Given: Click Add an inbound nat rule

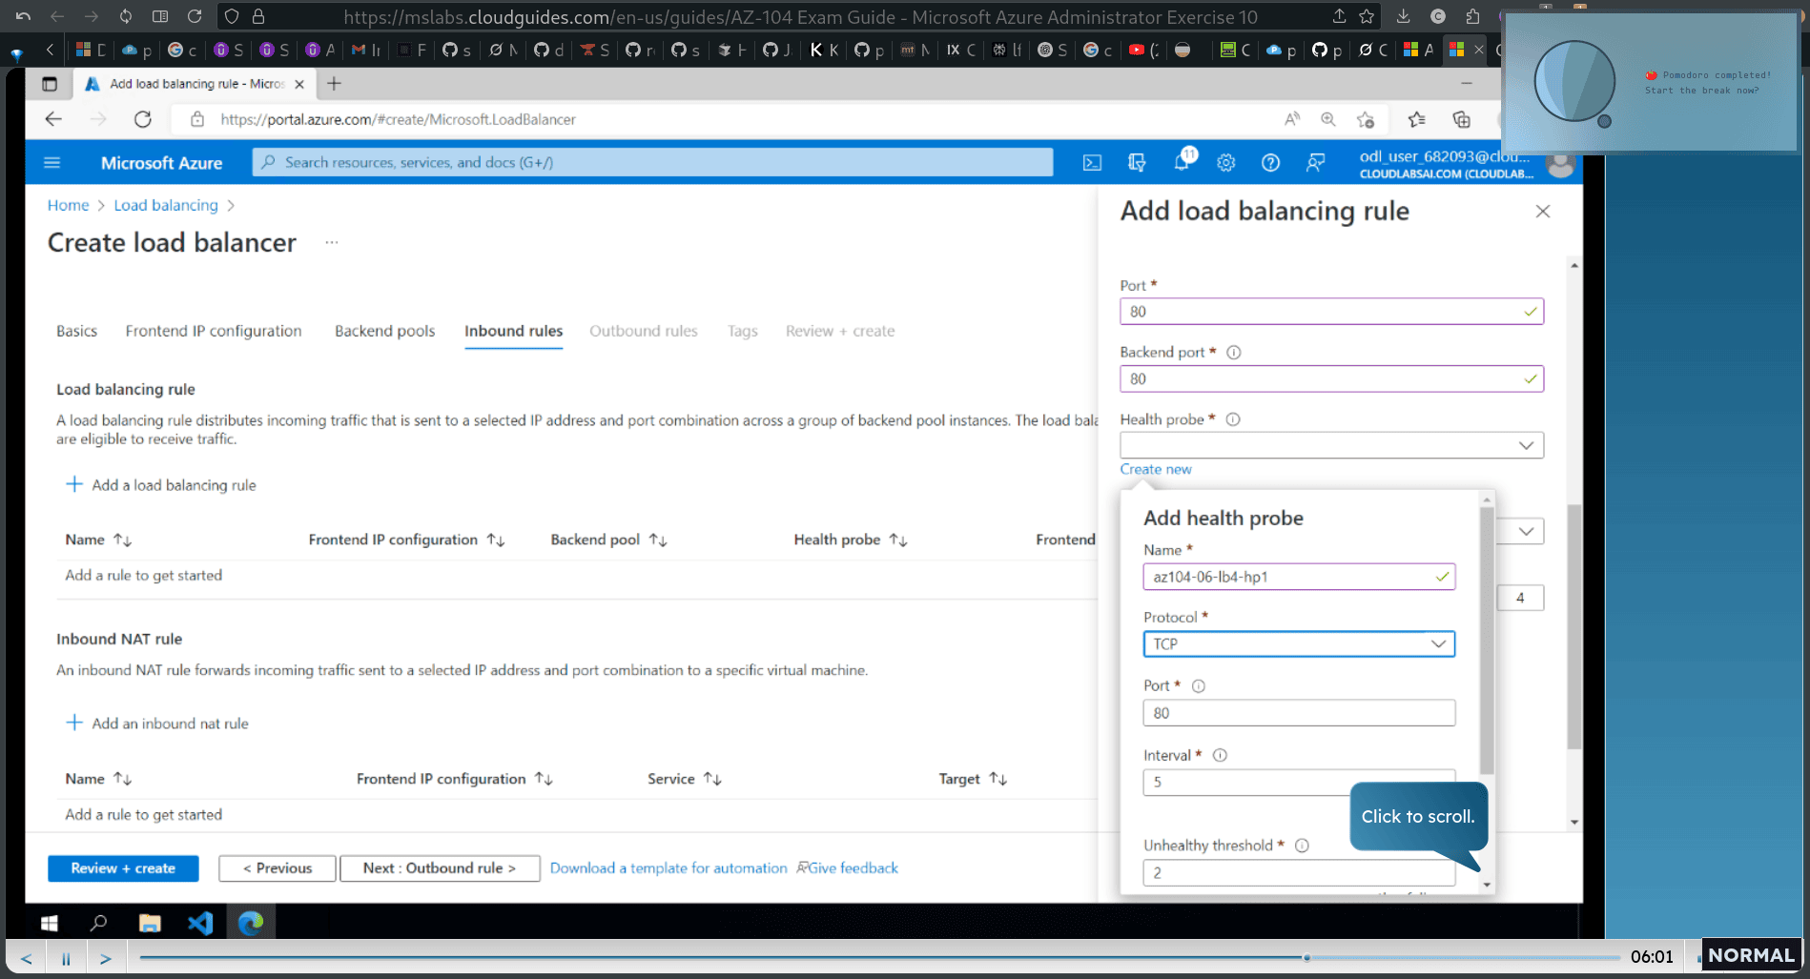Looking at the screenshot, I should [157, 724].
